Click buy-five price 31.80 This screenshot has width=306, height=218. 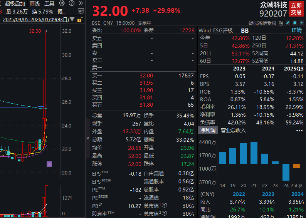point(146,105)
